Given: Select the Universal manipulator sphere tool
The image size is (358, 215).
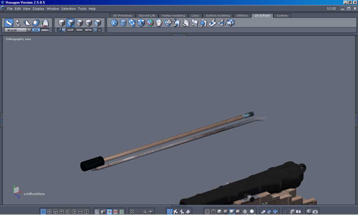Looking at the screenshot, I should tap(36, 23).
